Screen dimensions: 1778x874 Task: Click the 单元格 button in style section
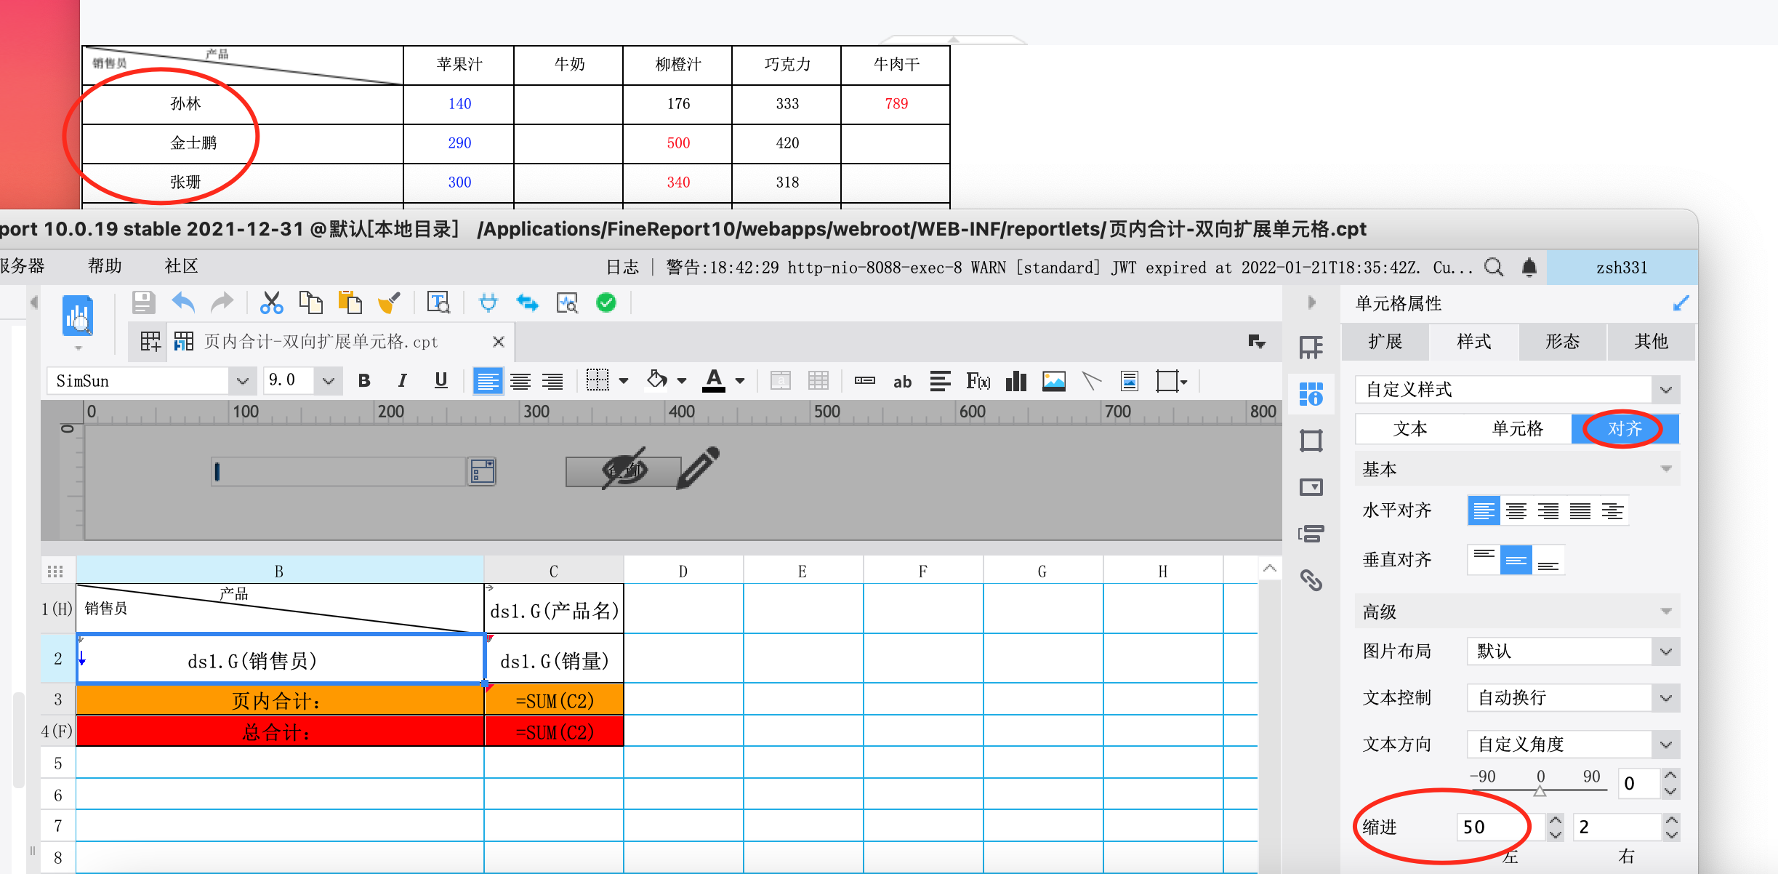pyautogui.click(x=1517, y=429)
